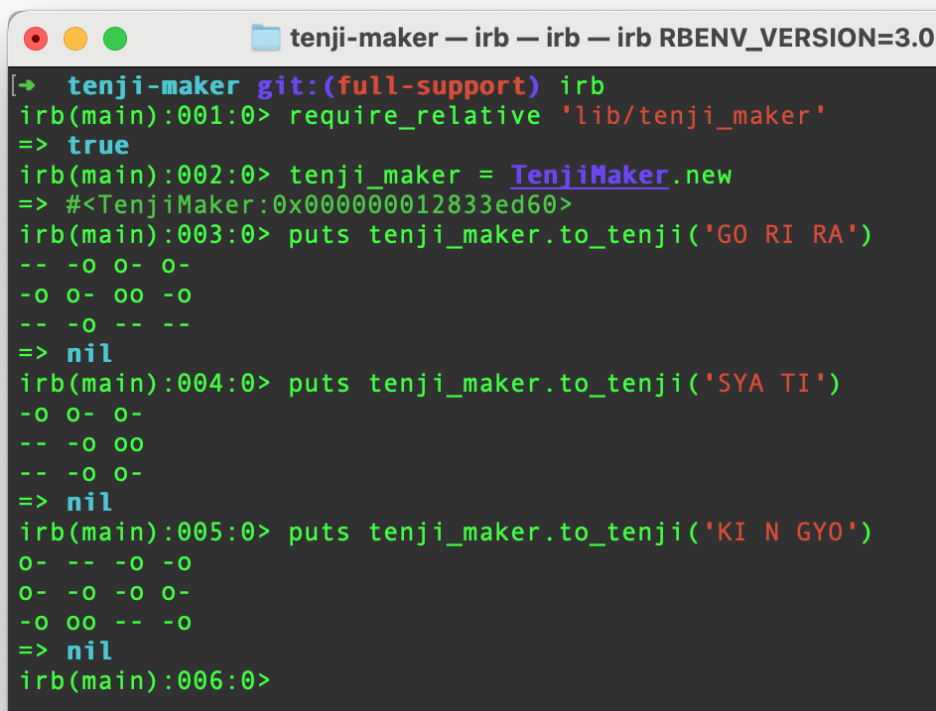This screenshot has height=711, width=936.
Task: Click the underlined TenjiMaker class name
Action: [590, 176]
